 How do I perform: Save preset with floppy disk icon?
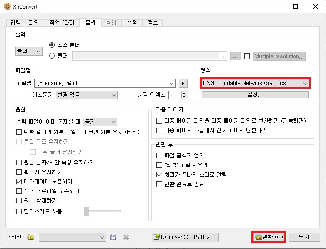pos(113,237)
